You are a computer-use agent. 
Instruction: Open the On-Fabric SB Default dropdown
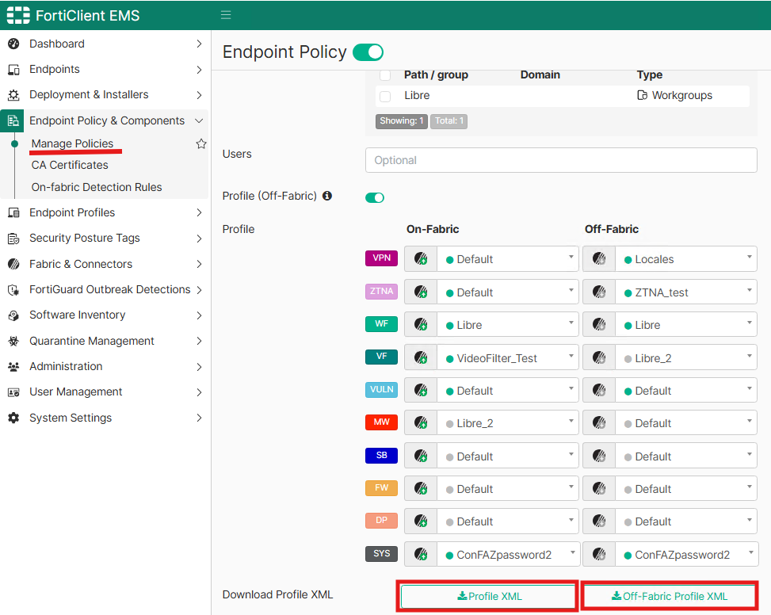[507, 456]
